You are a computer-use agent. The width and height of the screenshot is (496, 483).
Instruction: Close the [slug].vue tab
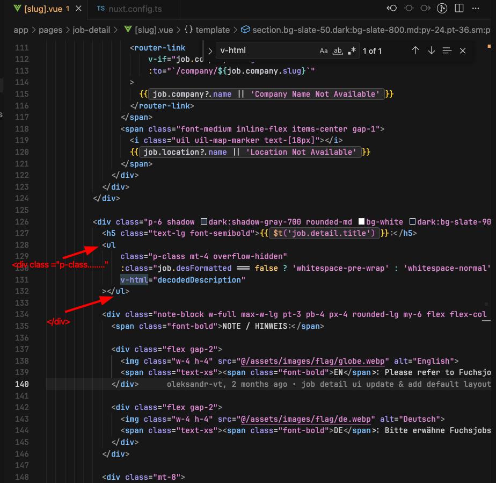79,9
